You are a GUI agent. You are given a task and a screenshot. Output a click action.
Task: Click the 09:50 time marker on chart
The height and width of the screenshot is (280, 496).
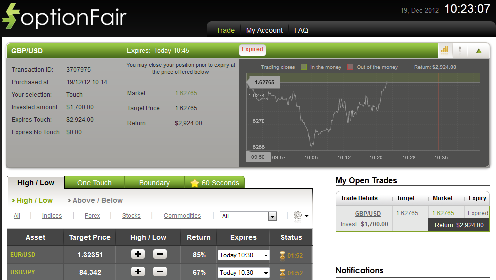258,157
